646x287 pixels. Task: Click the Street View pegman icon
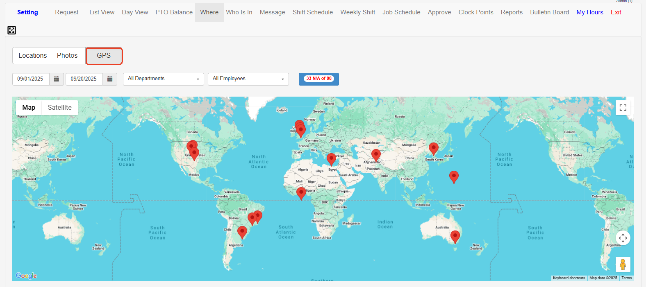(x=623, y=264)
